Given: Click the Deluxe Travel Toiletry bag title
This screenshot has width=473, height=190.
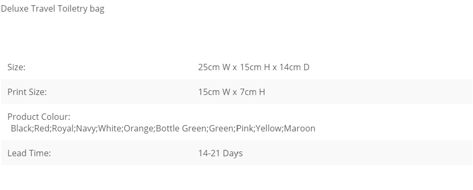Looking at the screenshot, I should (52, 9).
